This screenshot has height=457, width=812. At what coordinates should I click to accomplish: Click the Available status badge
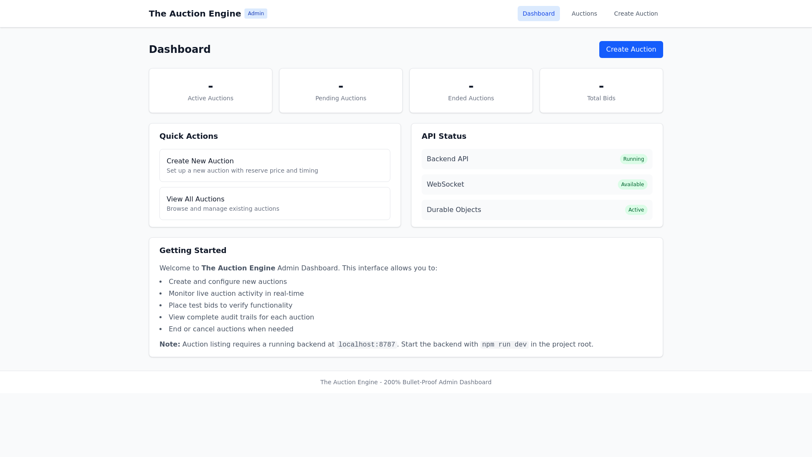(632, 184)
